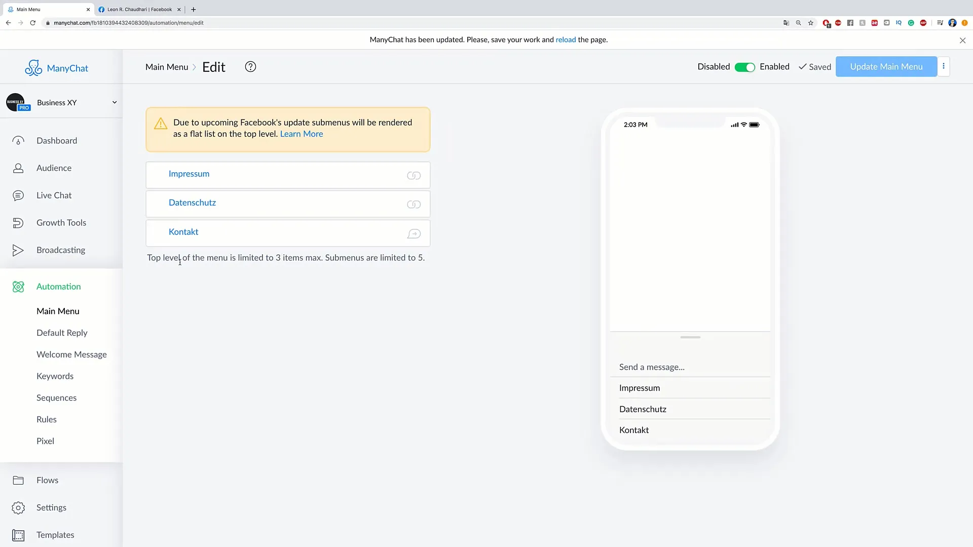Viewport: 973px width, 547px height.
Task: Click Learn More warning link
Action: click(302, 134)
